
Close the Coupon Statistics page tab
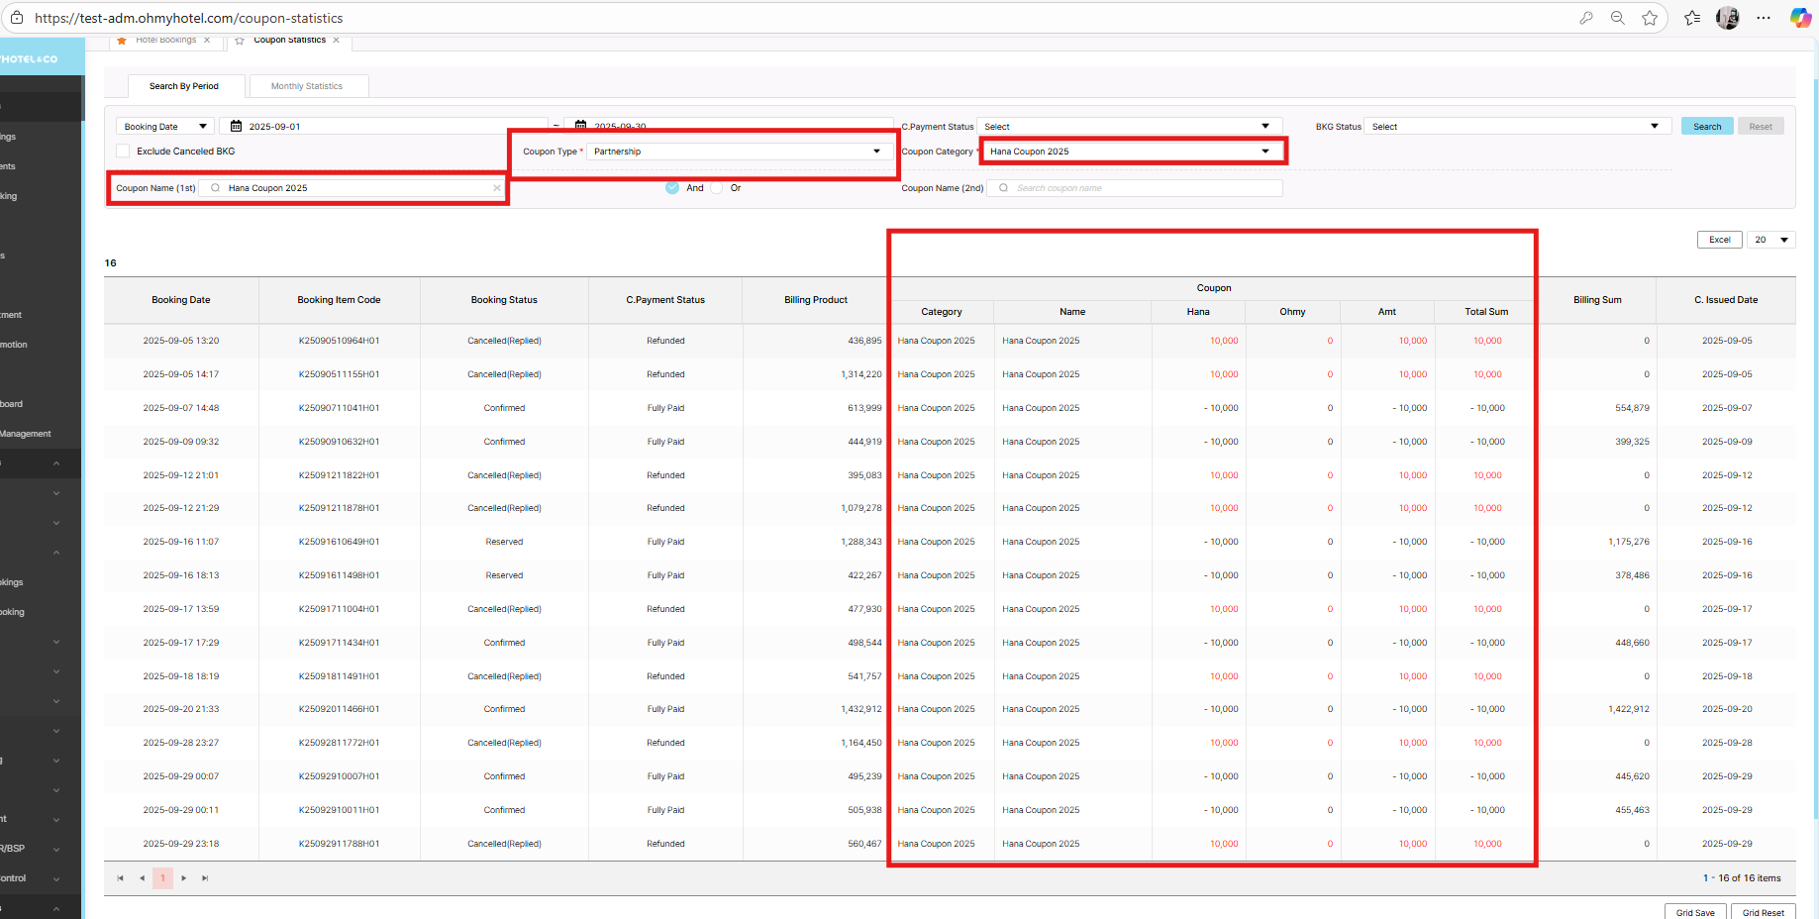(x=337, y=41)
